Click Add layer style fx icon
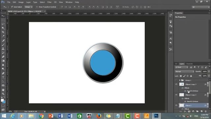This screenshot has height=119, width=211. click(x=185, y=111)
